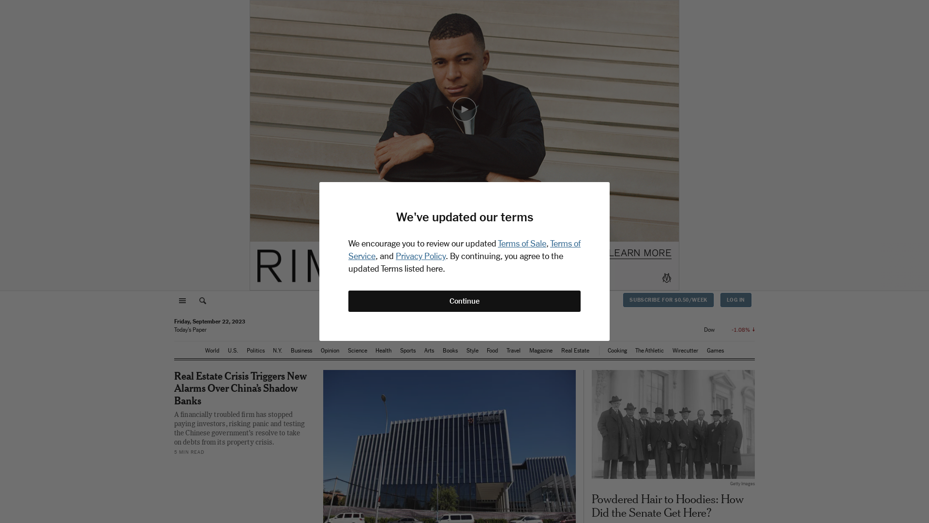Screen dimensions: 929x523
Task: Click the Dow down-arrow market indicator
Action: coord(753,330)
